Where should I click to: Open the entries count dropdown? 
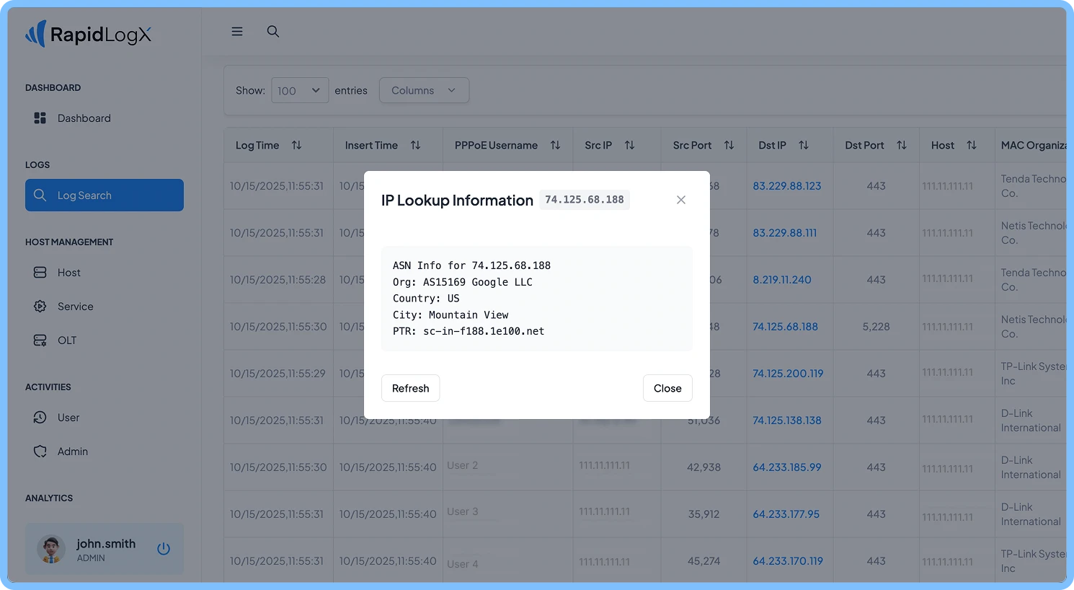300,90
